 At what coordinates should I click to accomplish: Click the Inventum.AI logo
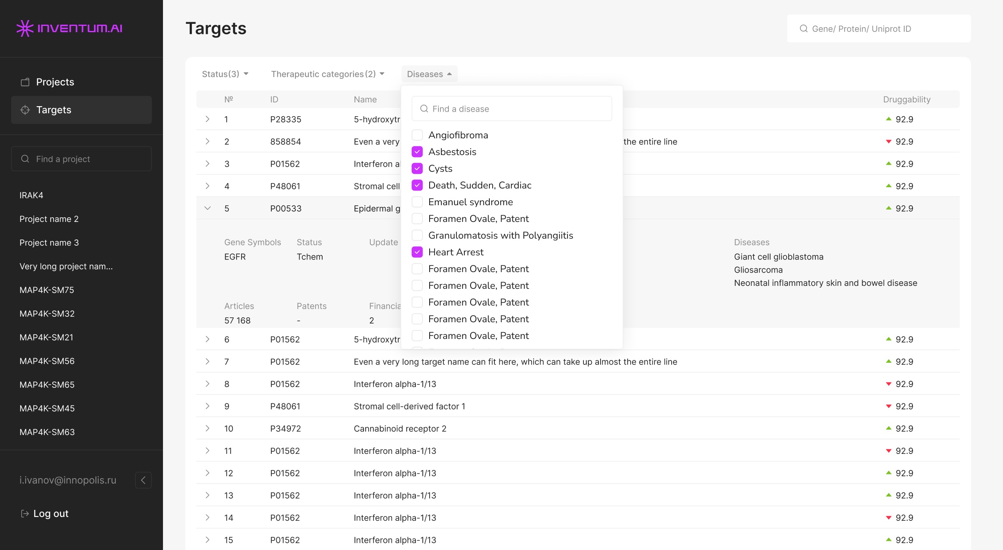coord(69,28)
